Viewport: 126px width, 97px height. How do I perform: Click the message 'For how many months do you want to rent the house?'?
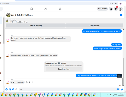102,31
